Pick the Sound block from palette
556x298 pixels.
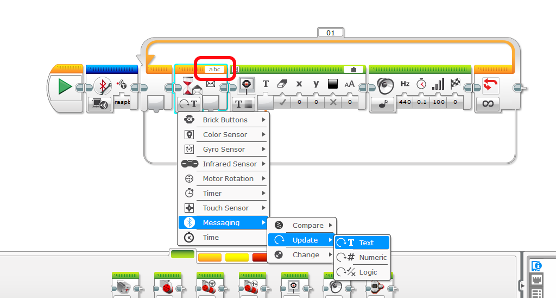[x=334, y=286]
